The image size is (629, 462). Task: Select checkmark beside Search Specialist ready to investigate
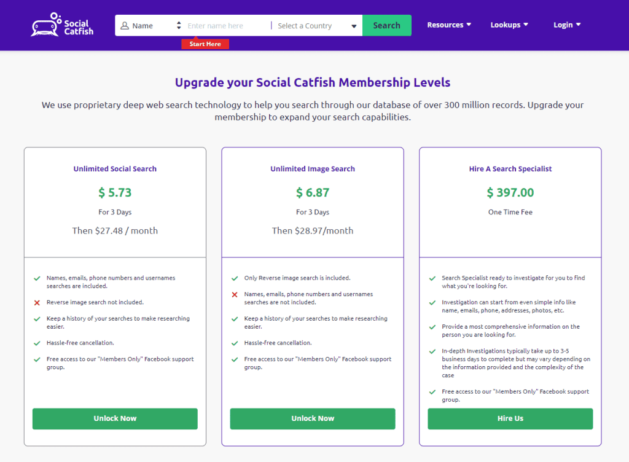coord(432,278)
